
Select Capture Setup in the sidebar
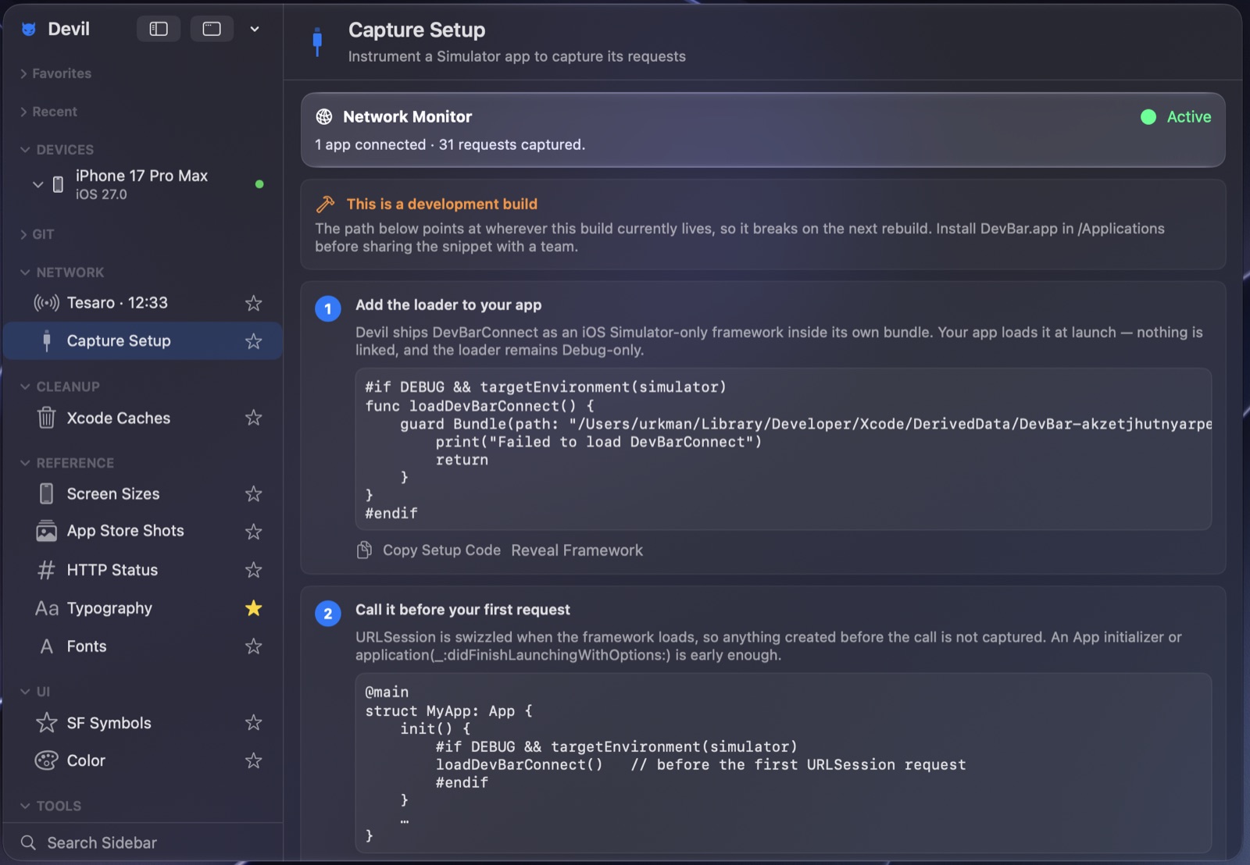pyautogui.click(x=143, y=341)
